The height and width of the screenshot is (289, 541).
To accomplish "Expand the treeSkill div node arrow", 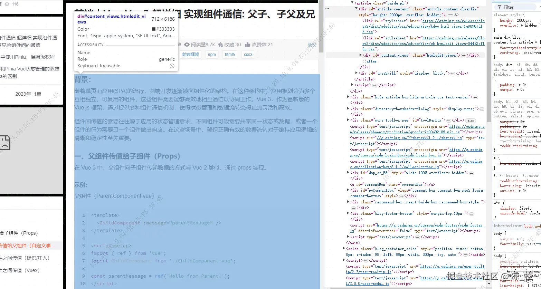I will (x=357, y=73).
